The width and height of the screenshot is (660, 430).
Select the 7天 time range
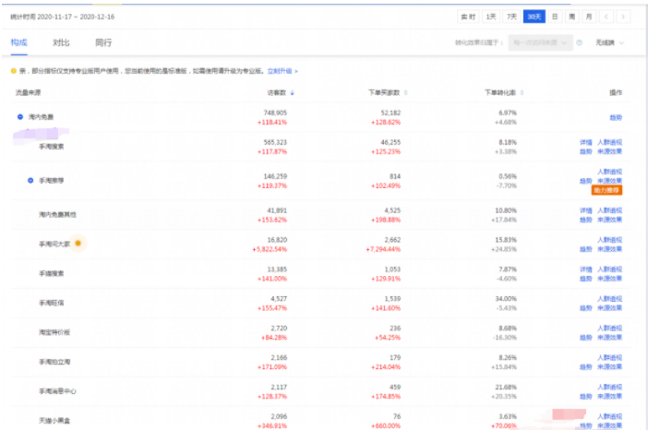point(511,17)
